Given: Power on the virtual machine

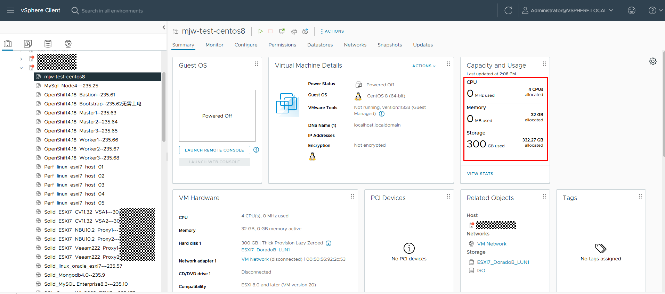Looking at the screenshot, I should tap(260, 31).
